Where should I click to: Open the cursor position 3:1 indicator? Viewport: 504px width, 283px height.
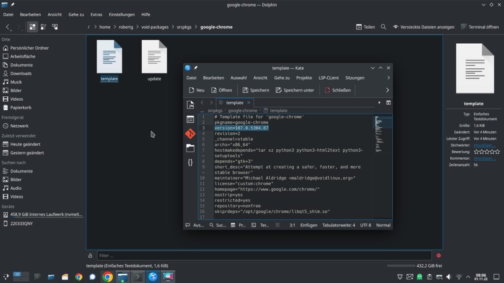(292, 225)
